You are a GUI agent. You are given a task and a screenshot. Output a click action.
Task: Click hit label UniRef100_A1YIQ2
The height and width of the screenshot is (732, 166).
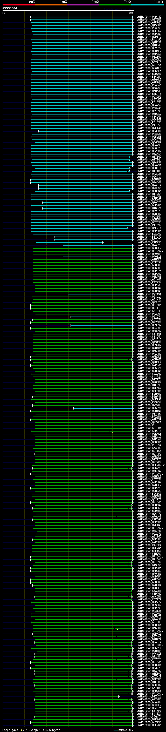click(x=149, y=157)
